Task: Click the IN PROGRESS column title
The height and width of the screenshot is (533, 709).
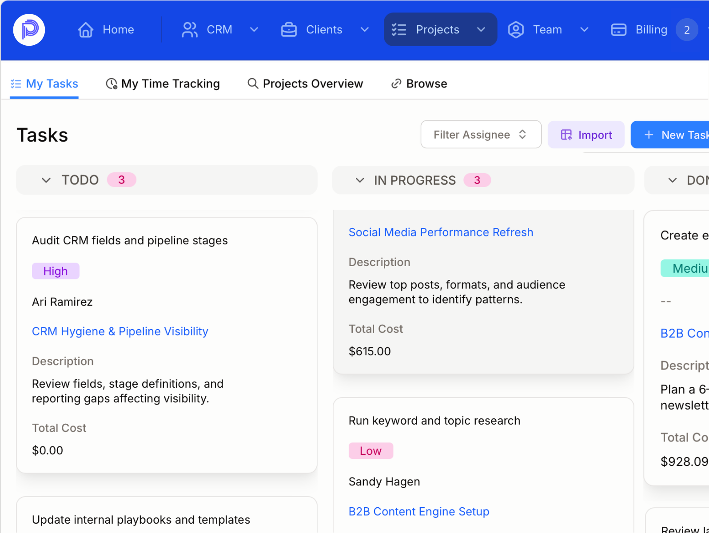Action: [x=415, y=180]
